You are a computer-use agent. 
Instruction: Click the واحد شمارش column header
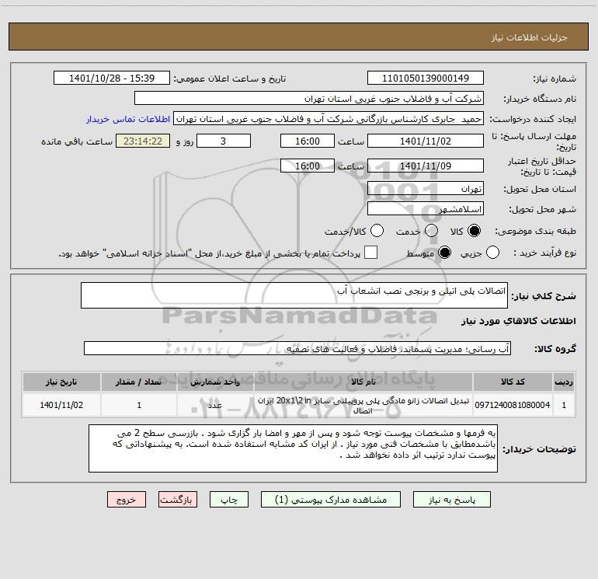[215, 382]
